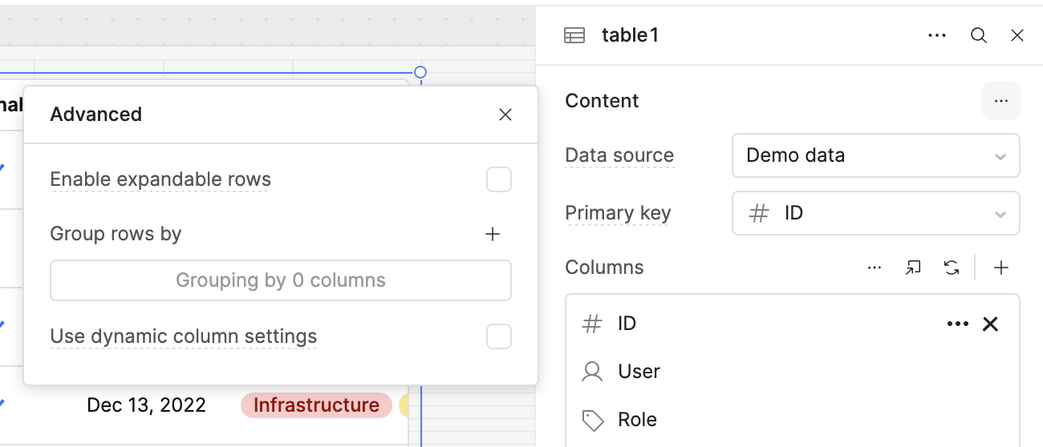The image size is (1043, 447).
Task: Click the table1 component table icon
Action: click(574, 35)
